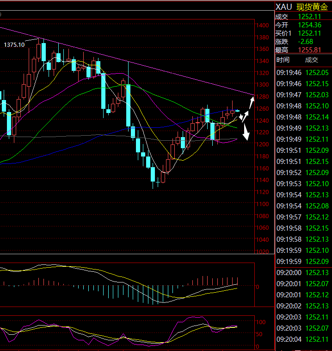
Task: Click the 最高 high price 1255.81
Action: 310,50
